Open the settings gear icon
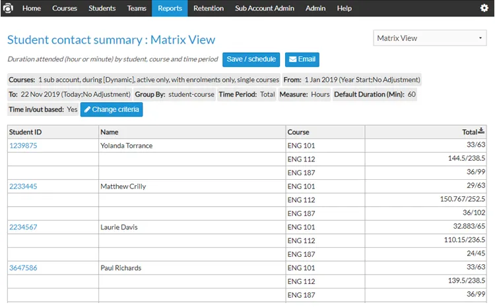This screenshot has height=307, width=495. (484, 8)
